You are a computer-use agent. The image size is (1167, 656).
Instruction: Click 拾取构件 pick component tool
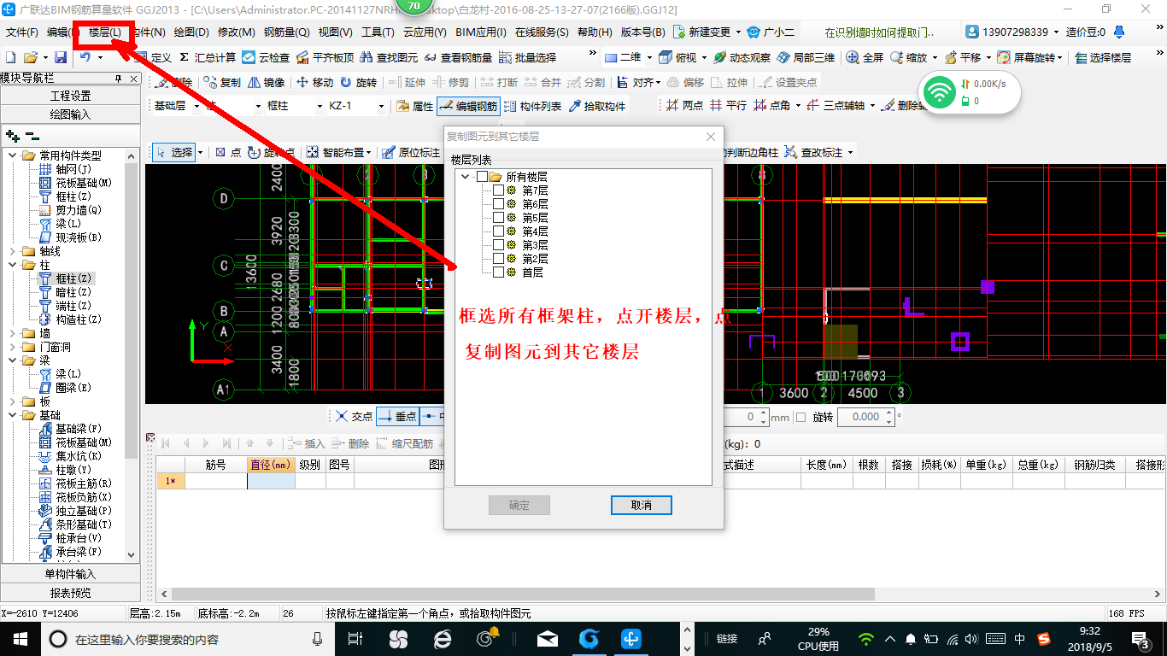click(596, 107)
